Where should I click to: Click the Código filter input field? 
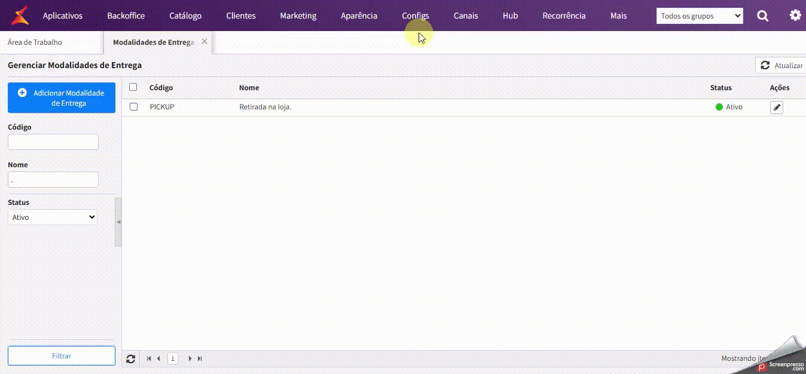[53, 142]
